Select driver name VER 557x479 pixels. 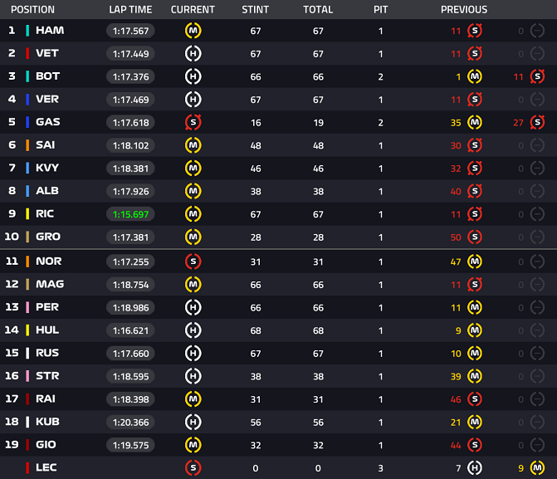tap(47, 99)
